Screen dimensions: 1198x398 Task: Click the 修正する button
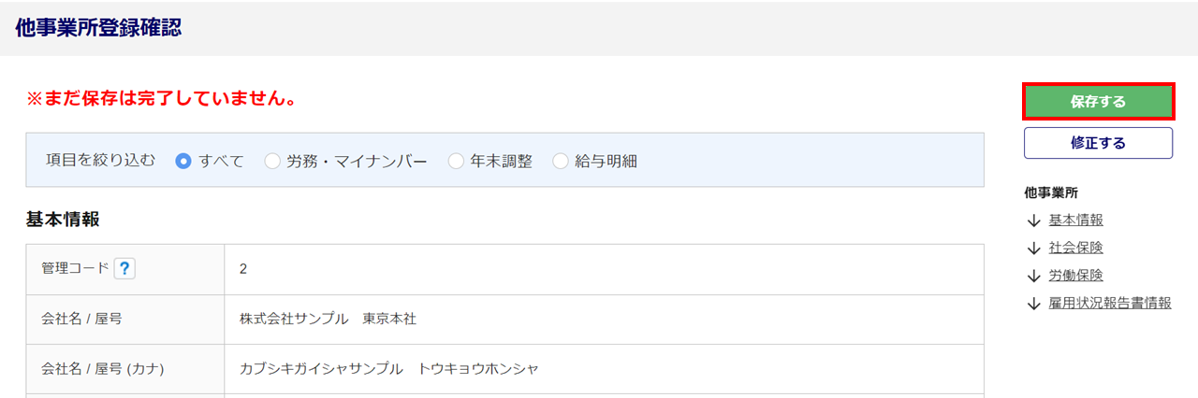1098,143
